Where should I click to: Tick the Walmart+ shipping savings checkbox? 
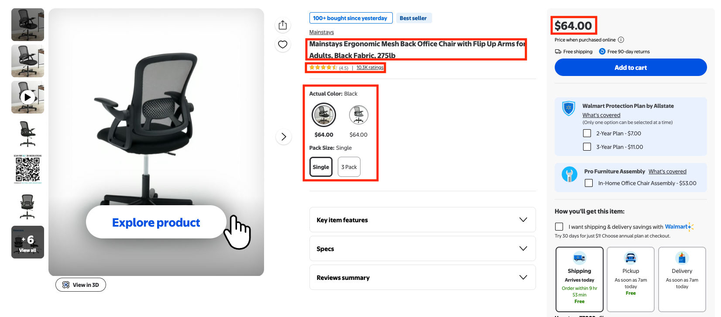point(559,227)
